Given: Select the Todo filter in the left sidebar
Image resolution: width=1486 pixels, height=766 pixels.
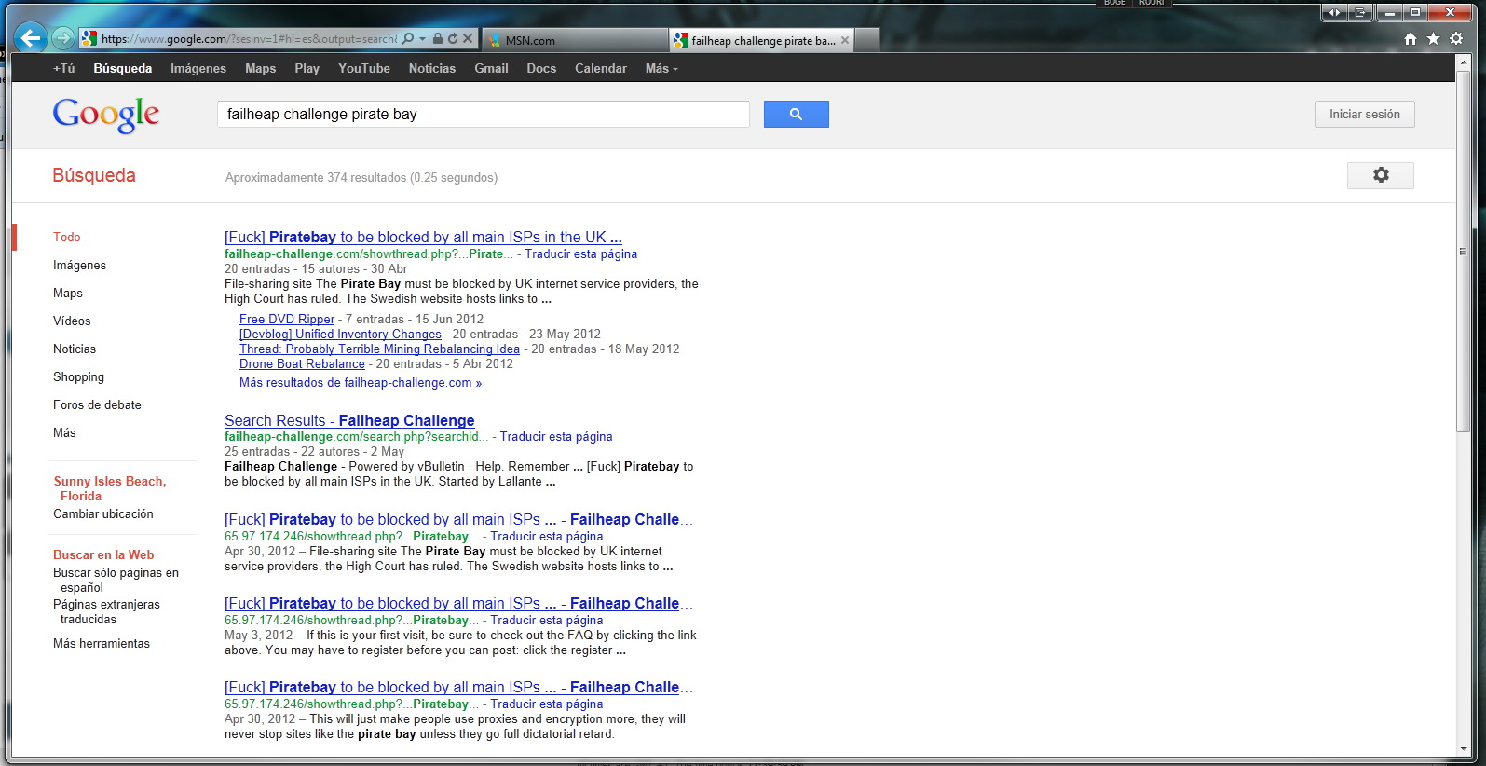Looking at the screenshot, I should click(x=67, y=237).
